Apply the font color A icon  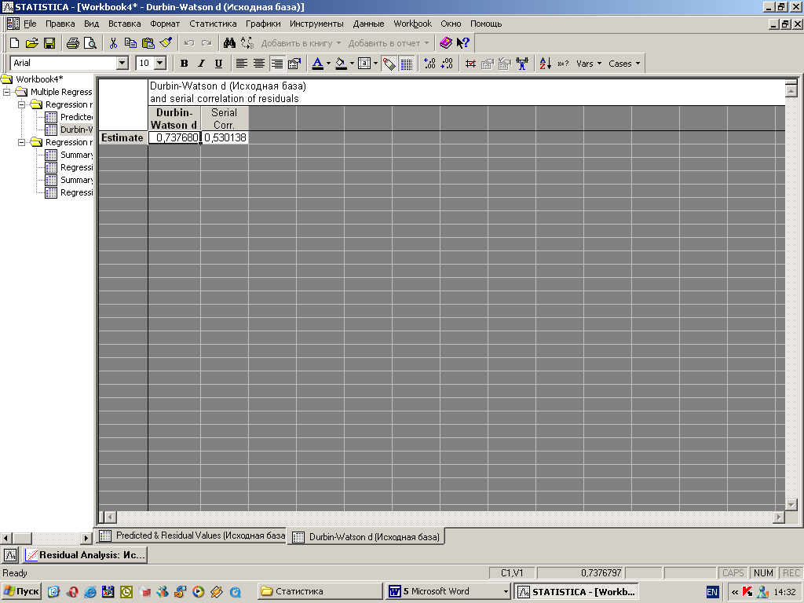[x=317, y=64]
